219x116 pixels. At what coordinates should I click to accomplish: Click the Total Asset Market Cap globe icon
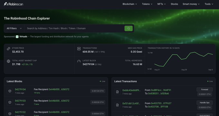pyautogui.click(x=8, y=61)
